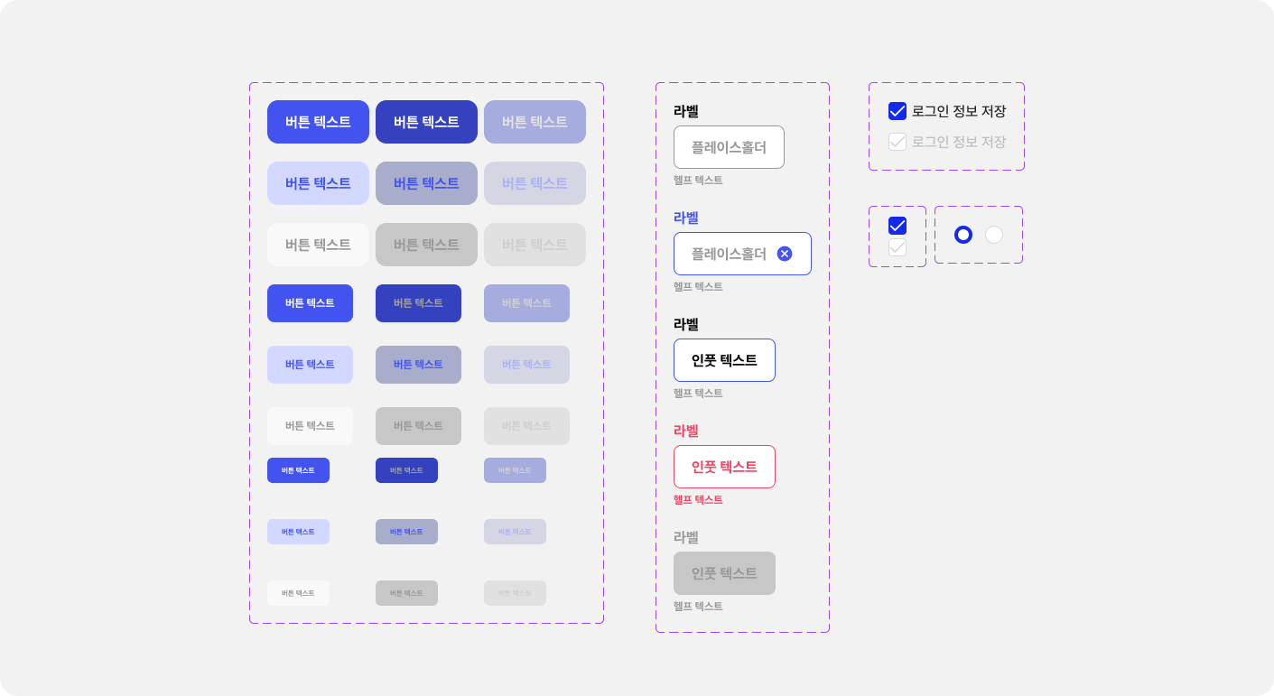Image resolution: width=1274 pixels, height=696 pixels.
Task: Click smallest faded lavender solid button
Action: [515, 470]
